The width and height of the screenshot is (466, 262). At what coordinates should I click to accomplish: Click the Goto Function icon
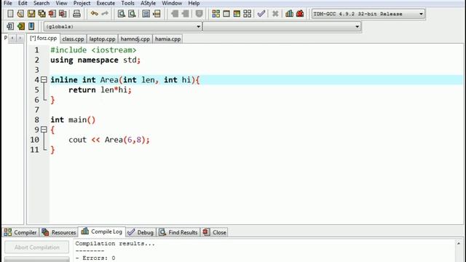(146, 14)
